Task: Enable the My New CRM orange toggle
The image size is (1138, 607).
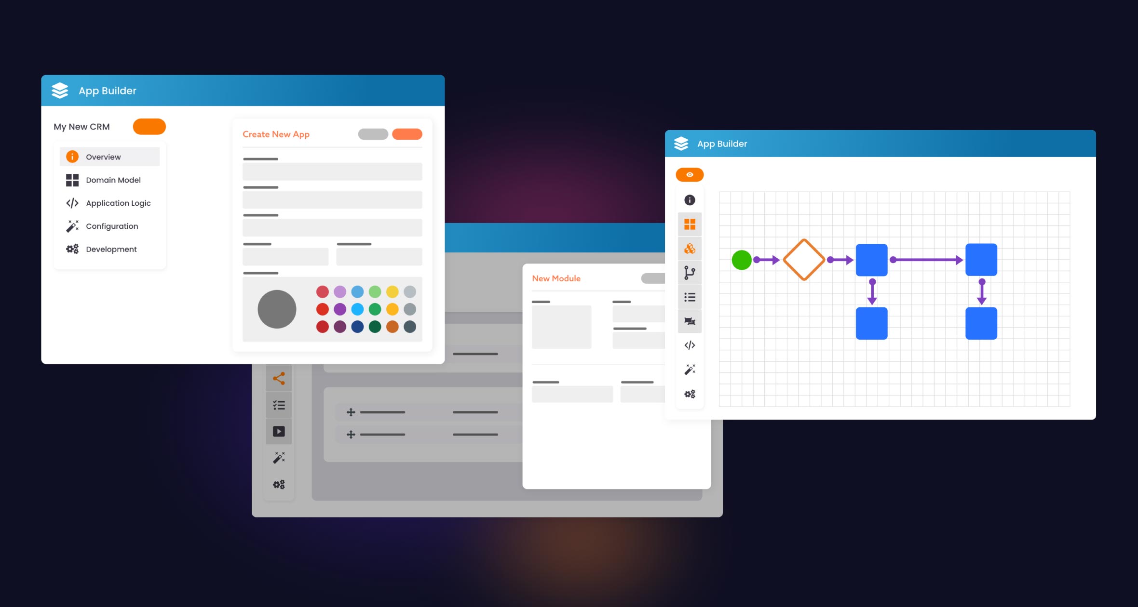Action: point(148,126)
